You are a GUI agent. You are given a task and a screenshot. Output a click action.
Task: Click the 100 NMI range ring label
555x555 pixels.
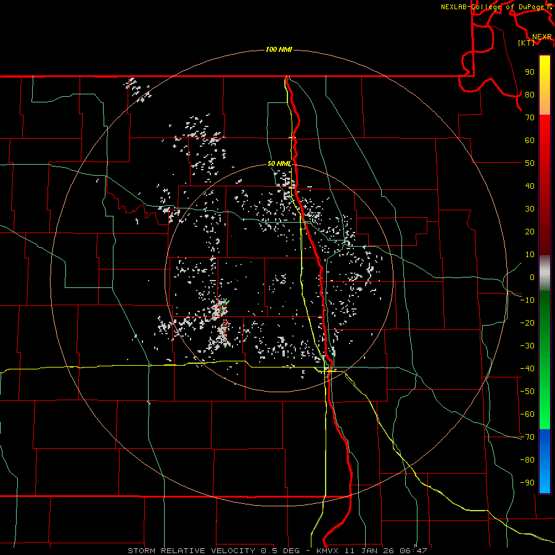coord(279,49)
